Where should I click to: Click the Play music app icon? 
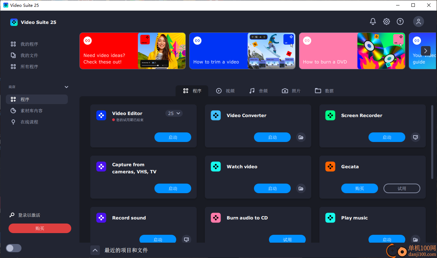pyautogui.click(x=330, y=218)
